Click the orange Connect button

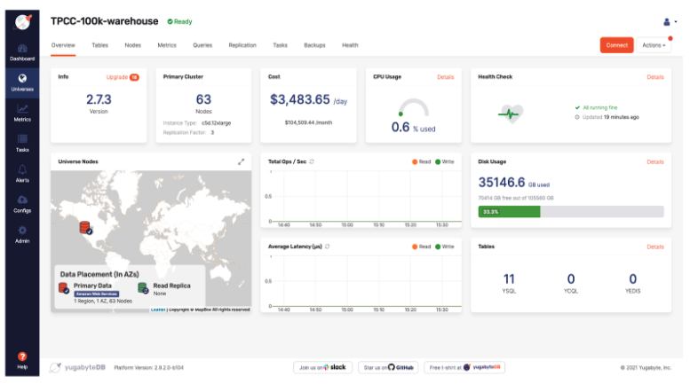coord(616,45)
